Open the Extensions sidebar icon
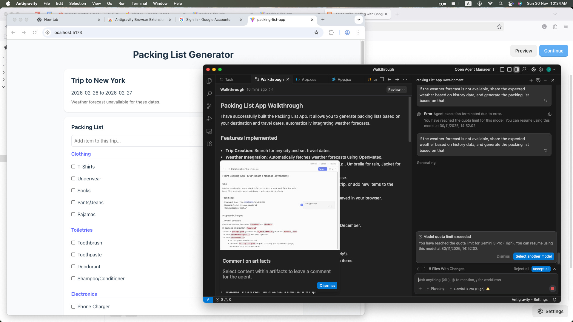Screen dimensions: 573x322 tap(209, 144)
